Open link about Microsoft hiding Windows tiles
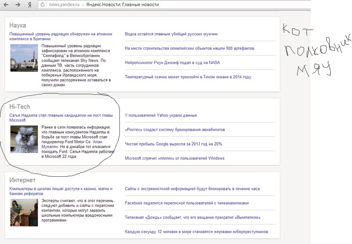 click(x=175, y=158)
